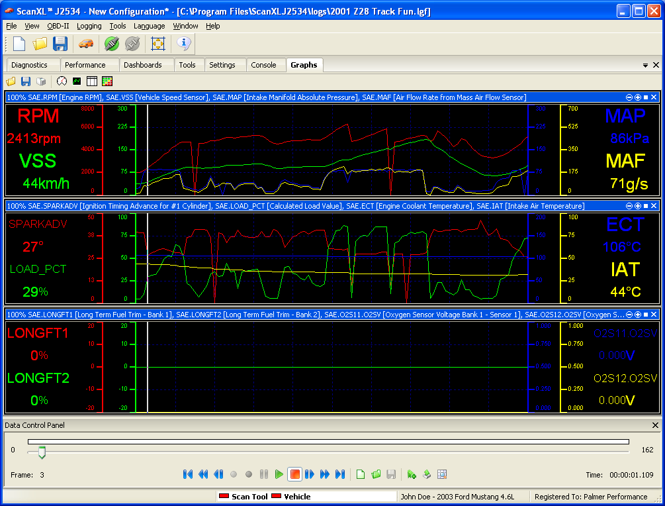Click the playback frame slider handle
Image resolution: width=665 pixels, height=506 pixels.
42,452
